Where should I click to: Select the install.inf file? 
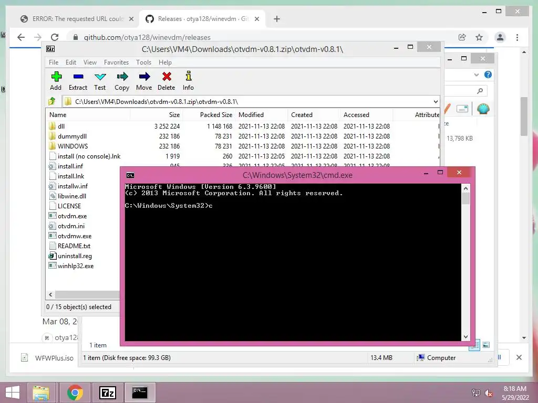[x=70, y=166]
